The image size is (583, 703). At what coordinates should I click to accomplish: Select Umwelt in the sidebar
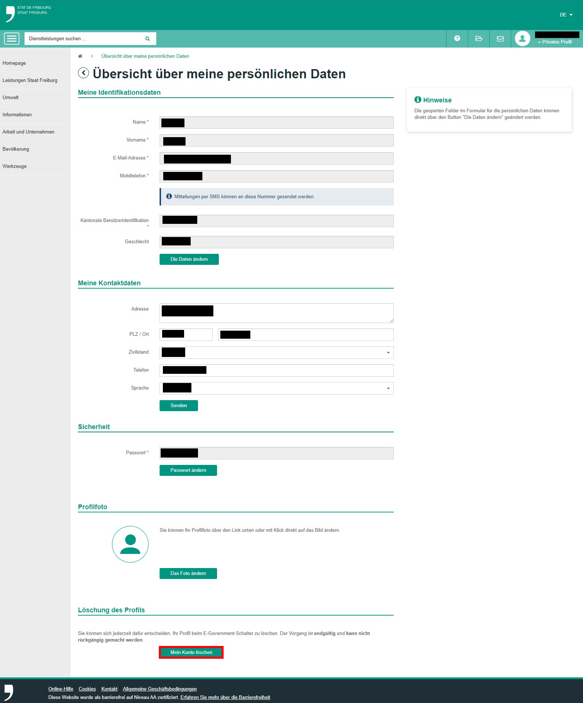pos(11,98)
